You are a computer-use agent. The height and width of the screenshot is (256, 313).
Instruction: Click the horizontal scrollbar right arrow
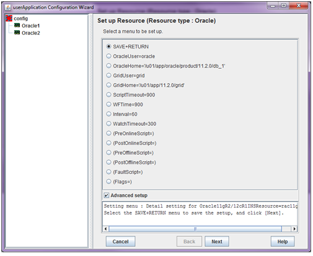click(294, 229)
